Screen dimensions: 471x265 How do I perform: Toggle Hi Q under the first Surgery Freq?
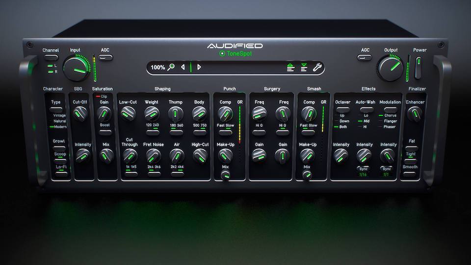click(x=259, y=132)
